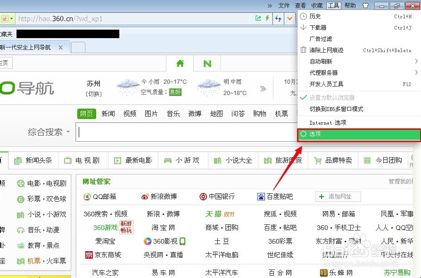Open 小说大全 channel with book icon
This screenshot has height=278, width=421.
[x=233, y=160]
